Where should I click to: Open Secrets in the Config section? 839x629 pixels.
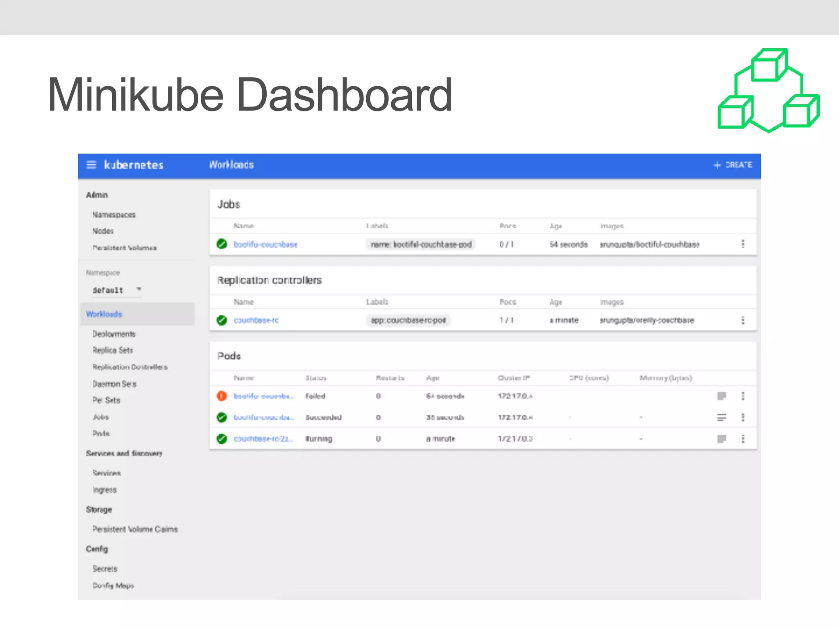[105, 569]
